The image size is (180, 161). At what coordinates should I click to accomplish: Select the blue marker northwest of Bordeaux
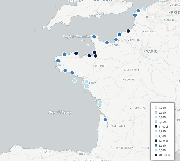click(105, 120)
